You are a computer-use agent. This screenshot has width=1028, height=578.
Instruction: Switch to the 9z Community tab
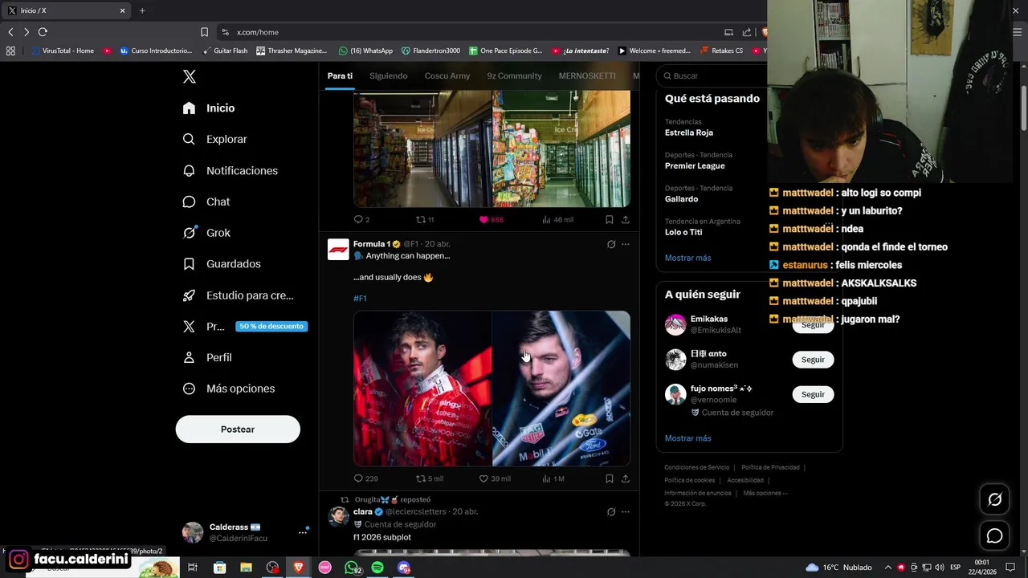(514, 75)
